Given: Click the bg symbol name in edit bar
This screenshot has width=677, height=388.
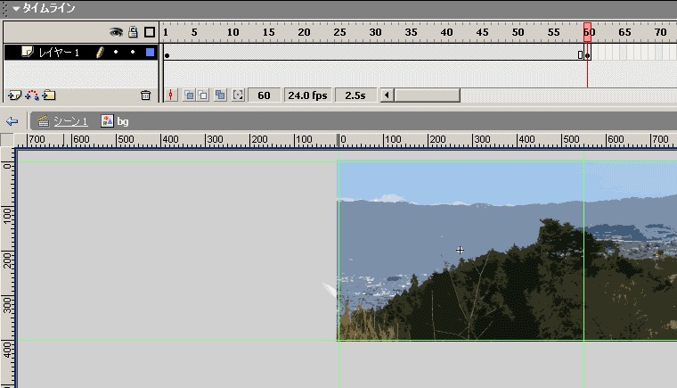Looking at the screenshot, I should [x=123, y=121].
